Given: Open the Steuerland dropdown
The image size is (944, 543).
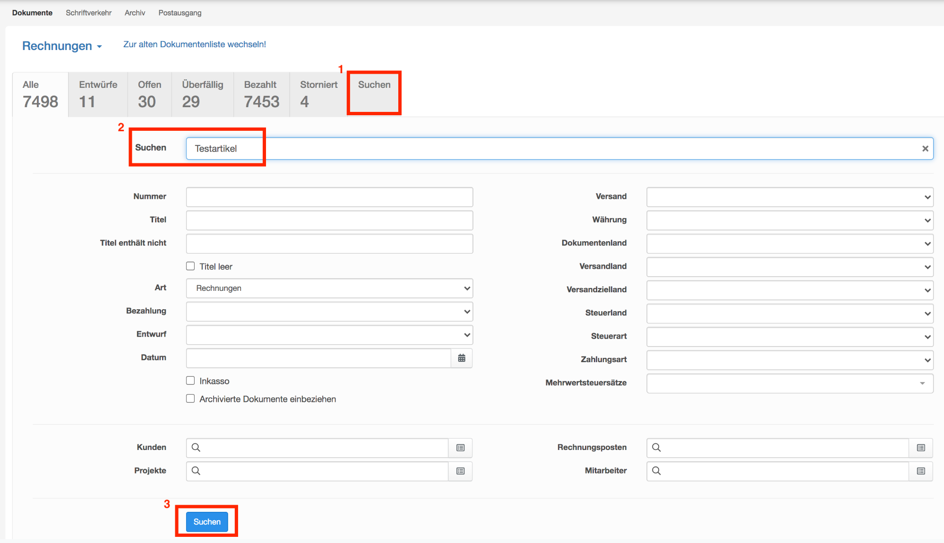Looking at the screenshot, I should pyautogui.click(x=790, y=314).
